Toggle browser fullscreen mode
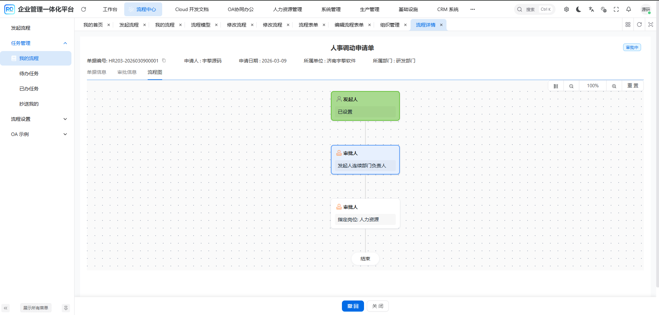The width and height of the screenshot is (659, 315). pos(616,9)
